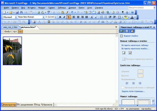
Task: Open the 'Введите вопрос' dropdown arrow
Action: (x=154, y=8)
